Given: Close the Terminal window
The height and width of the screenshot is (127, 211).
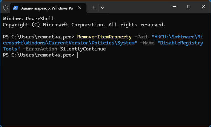Looking at the screenshot, I should pyautogui.click(x=203, y=7).
